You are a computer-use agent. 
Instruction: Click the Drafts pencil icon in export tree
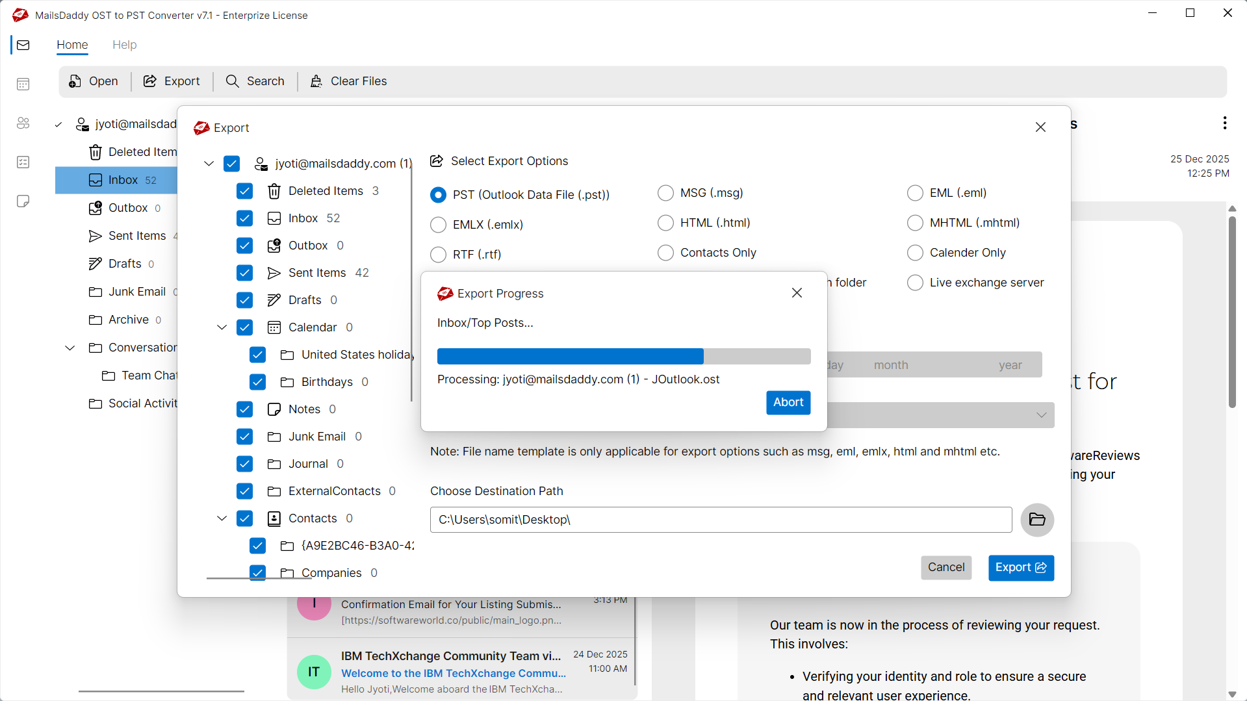(x=274, y=300)
